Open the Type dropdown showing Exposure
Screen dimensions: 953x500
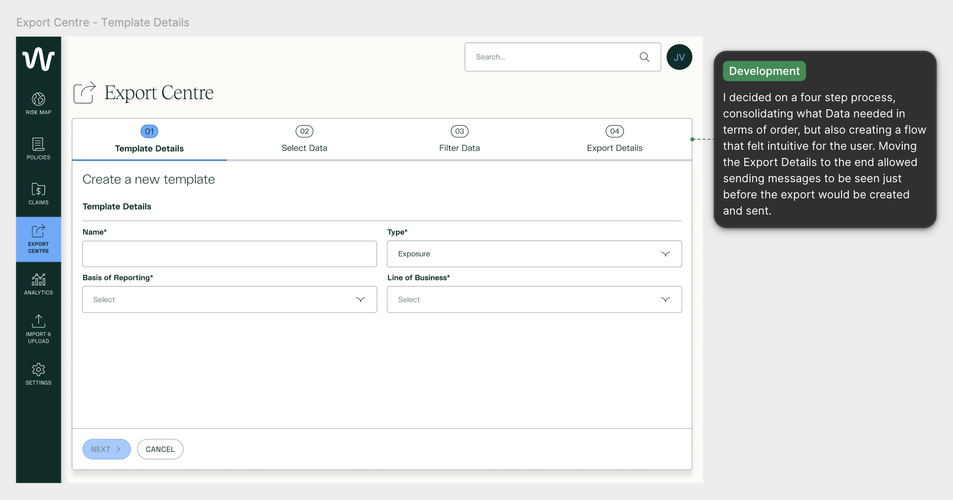[534, 254]
